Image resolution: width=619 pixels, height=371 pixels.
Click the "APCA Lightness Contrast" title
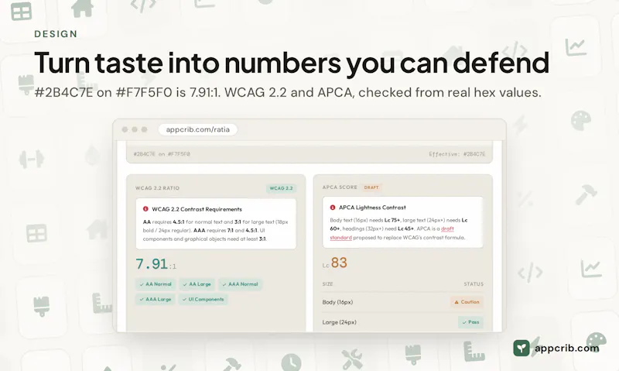point(372,208)
